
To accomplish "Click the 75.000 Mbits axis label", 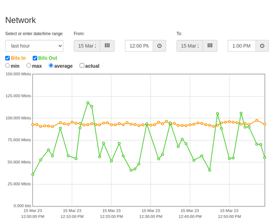I will click(19, 140).
